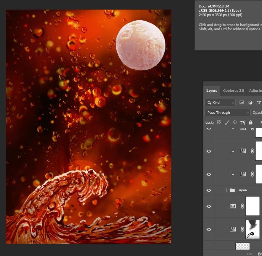This screenshot has width=262, height=256.
Task: Lock image pixels with brush icon
Action: click(x=227, y=122)
